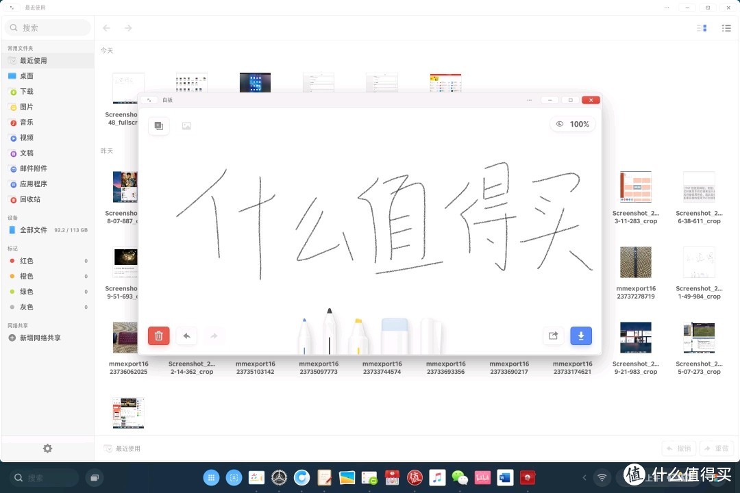Launch the Music app from dock

click(x=437, y=478)
